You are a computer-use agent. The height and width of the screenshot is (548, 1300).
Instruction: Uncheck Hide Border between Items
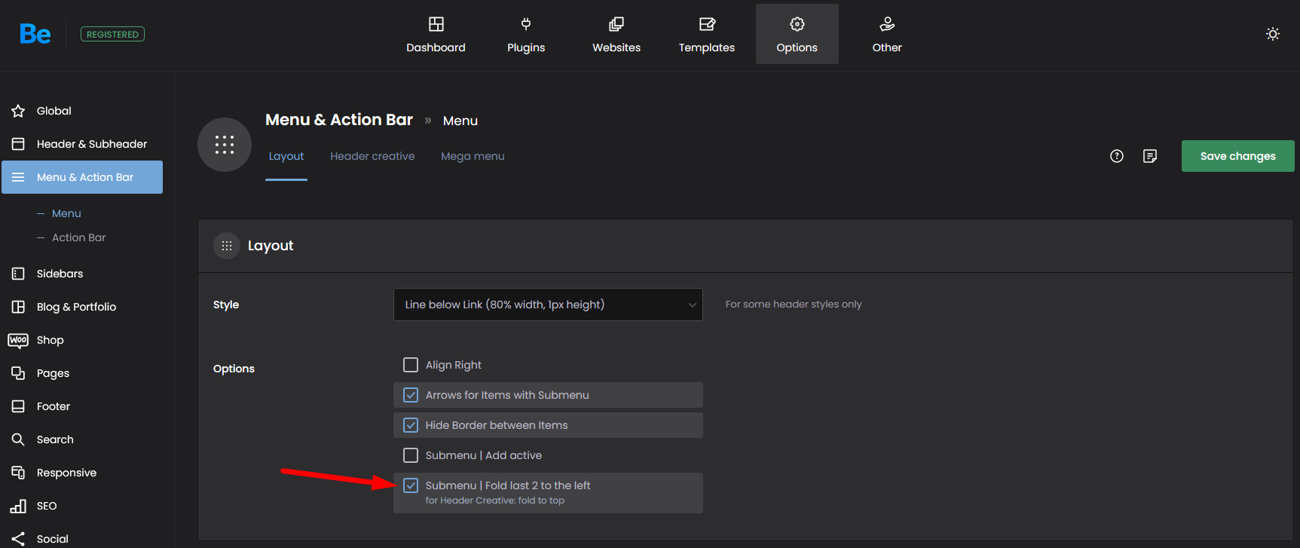411,425
